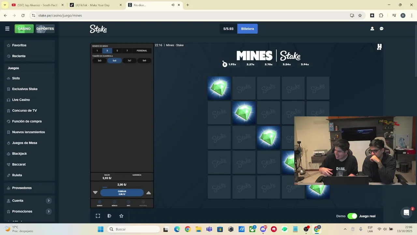Screen dimensions: 417x235
Task: Adjust the bet amount slider bar
Action: coord(122,187)
